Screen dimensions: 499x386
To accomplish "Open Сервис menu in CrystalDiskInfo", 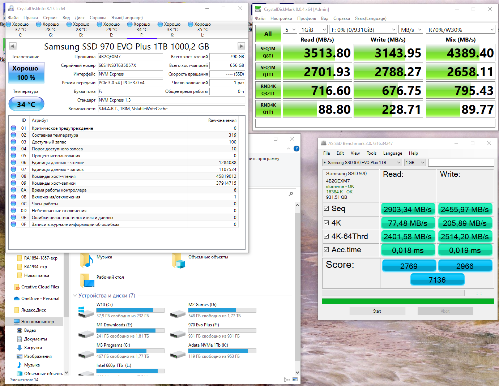I will (50, 18).
